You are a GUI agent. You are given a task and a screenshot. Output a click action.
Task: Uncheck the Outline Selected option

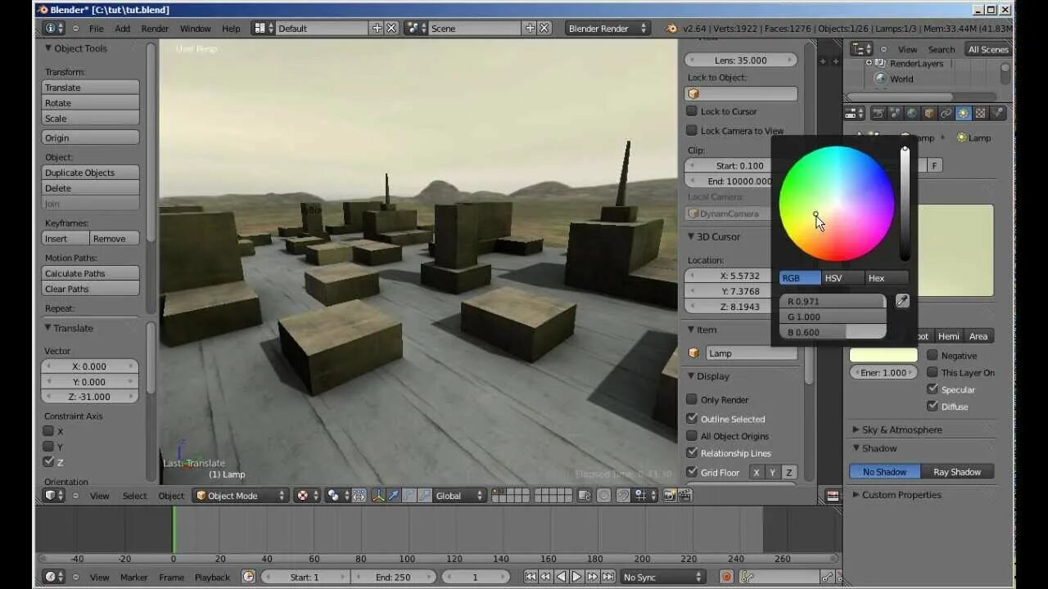[692, 418]
